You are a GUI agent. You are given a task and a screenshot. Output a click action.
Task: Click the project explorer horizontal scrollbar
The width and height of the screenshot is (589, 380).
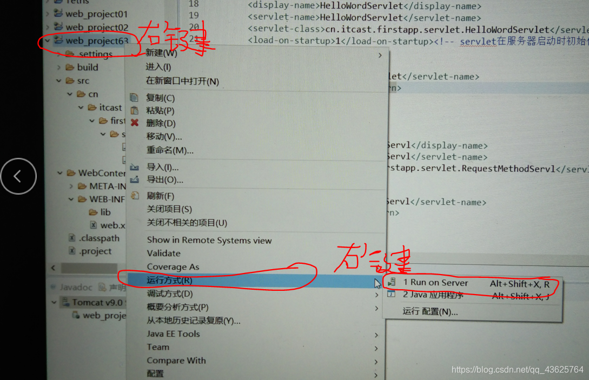pyautogui.click(x=89, y=268)
